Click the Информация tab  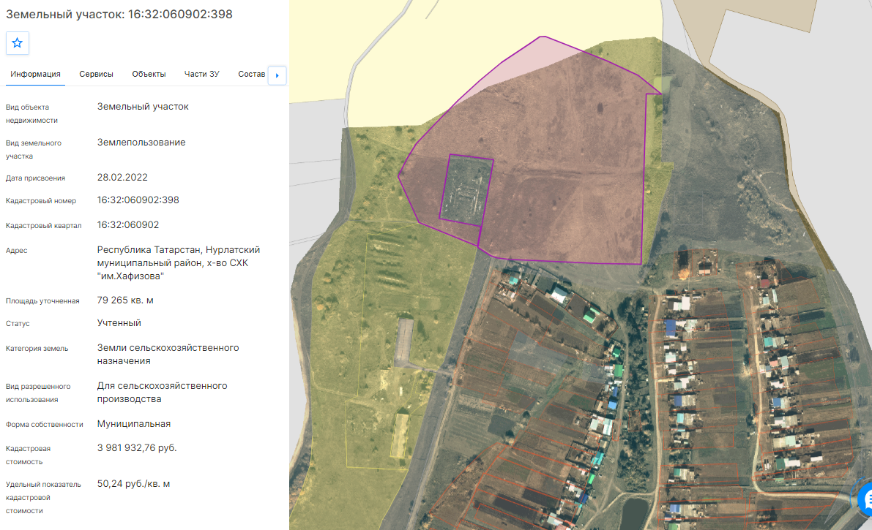coord(35,74)
